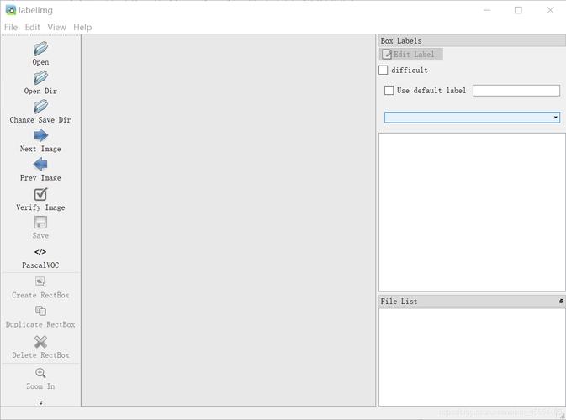Click the Verify Image checkmark icon
This screenshot has height=420, width=566.
click(40, 194)
